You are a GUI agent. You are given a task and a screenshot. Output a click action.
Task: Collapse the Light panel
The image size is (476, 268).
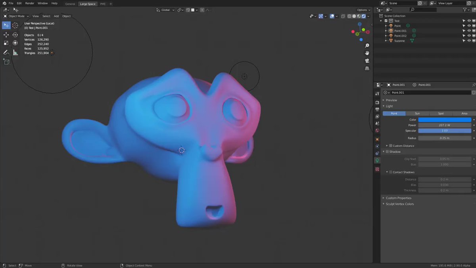click(x=390, y=106)
